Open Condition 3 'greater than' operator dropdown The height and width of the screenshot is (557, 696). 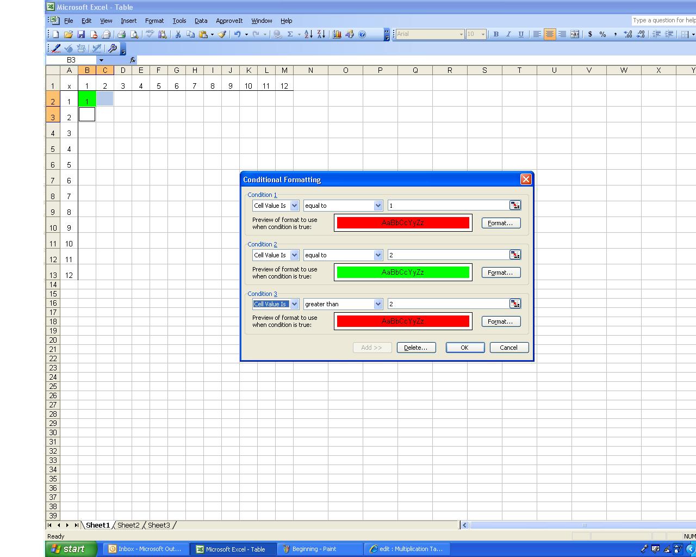[378, 304]
